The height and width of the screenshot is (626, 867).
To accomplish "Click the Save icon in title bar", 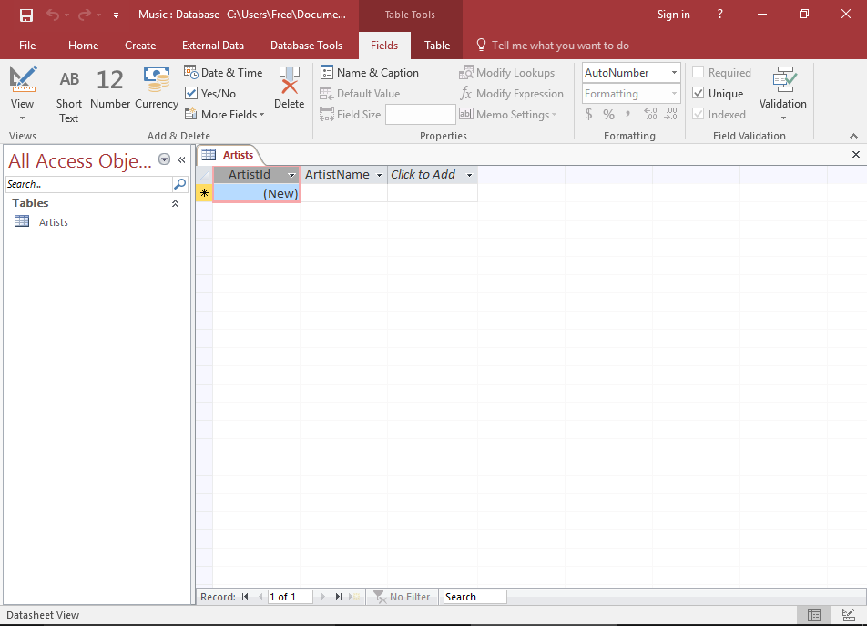I will pos(26,15).
